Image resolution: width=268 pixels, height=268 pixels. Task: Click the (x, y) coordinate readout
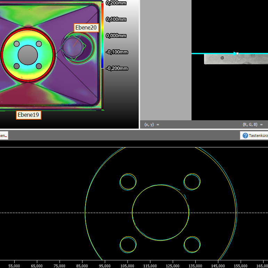(x=152, y=124)
